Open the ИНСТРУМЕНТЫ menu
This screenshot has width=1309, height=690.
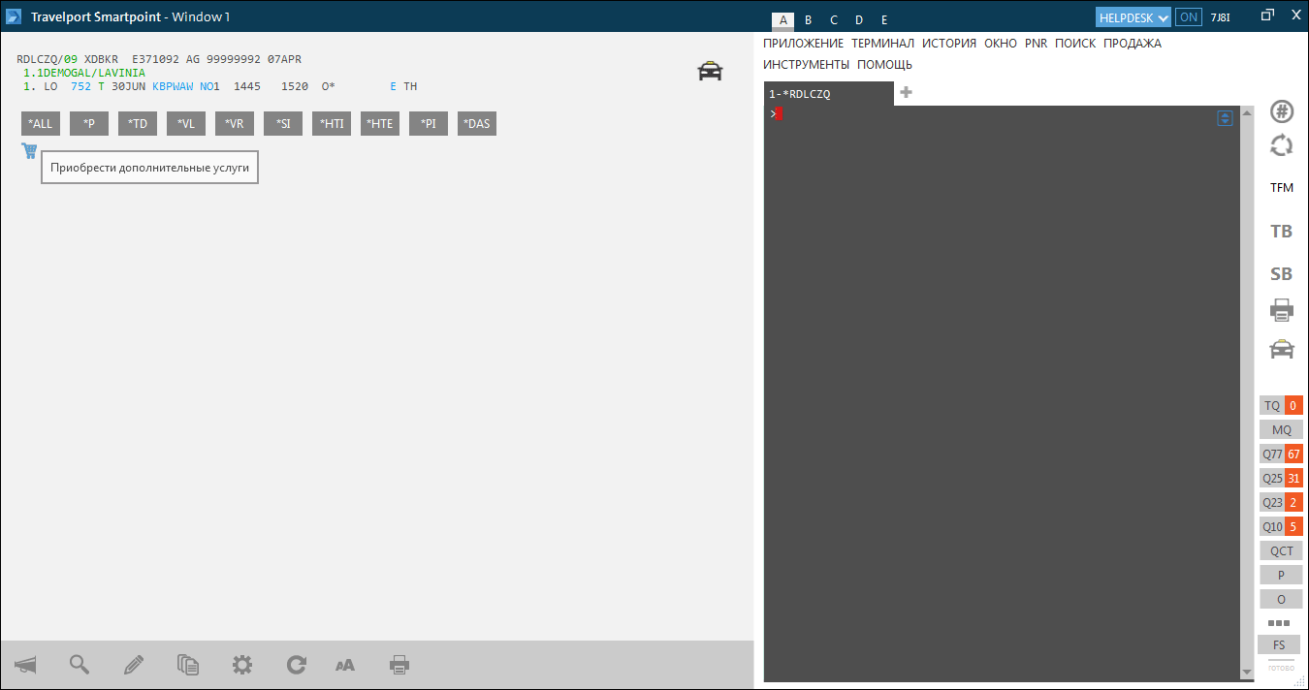(806, 65)
